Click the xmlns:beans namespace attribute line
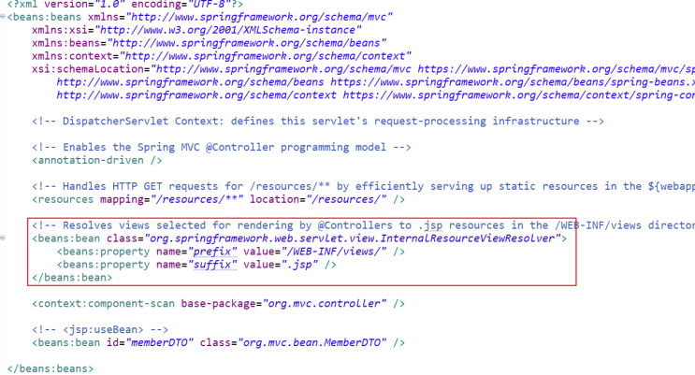695x375 pixels. 209,43
